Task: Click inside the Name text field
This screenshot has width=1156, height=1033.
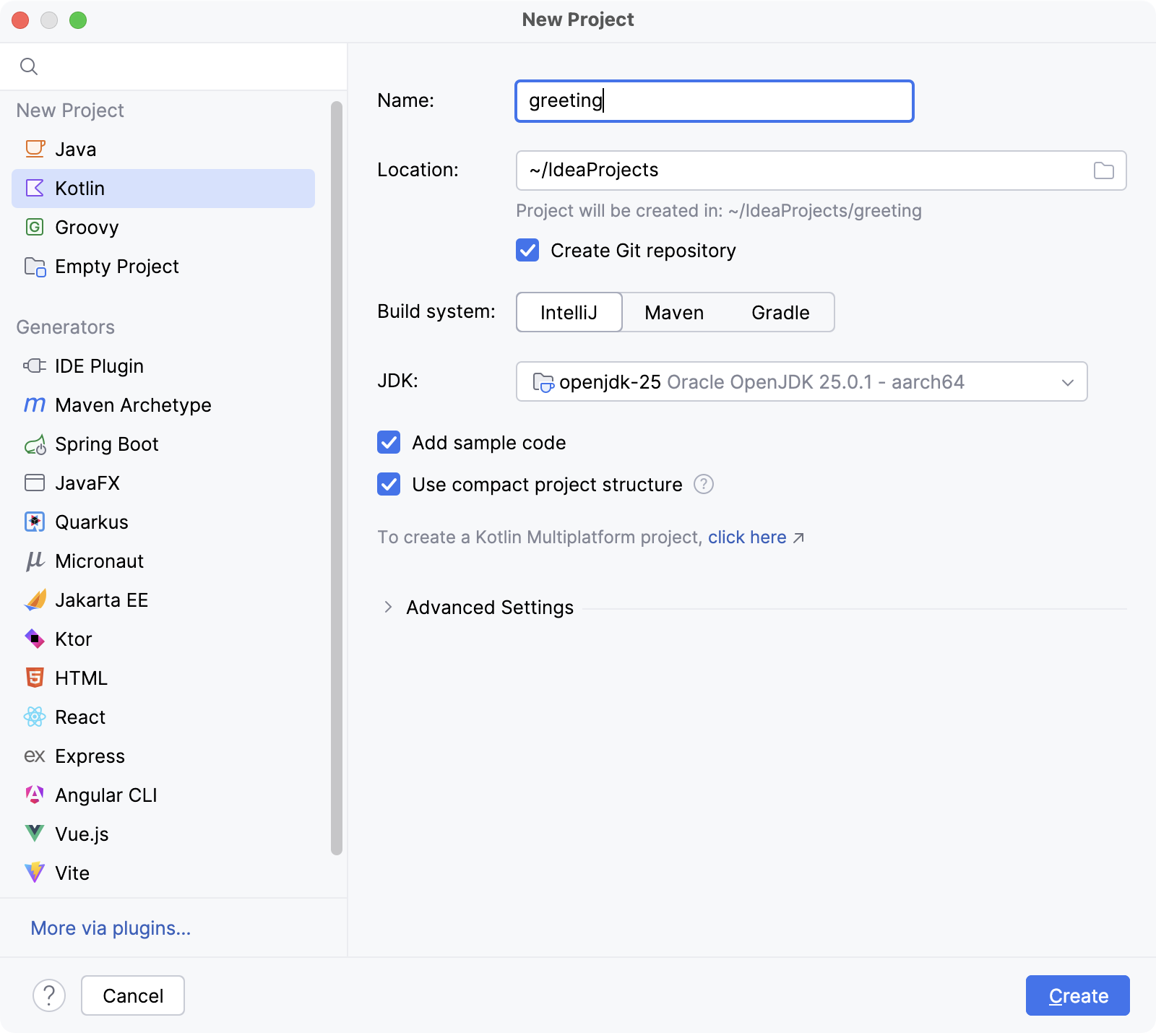Action: [714, 101]
